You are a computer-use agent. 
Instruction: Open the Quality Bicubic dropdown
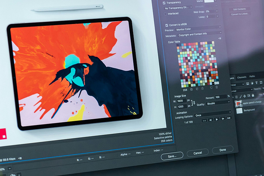[x=218, y=102]
